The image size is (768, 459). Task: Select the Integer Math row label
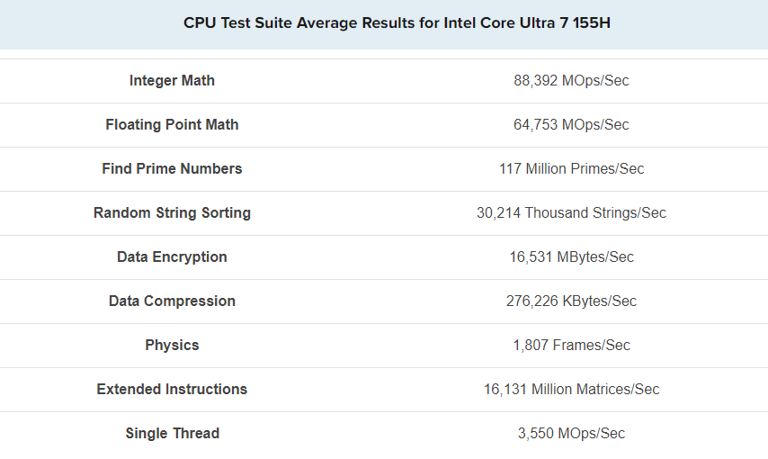pyautogui.click(x=172, y=80)
